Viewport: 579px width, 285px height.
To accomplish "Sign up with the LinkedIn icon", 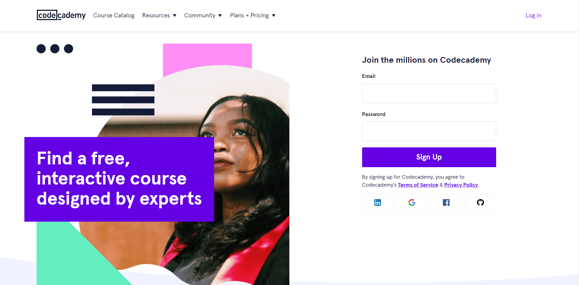I will (377, 202).
